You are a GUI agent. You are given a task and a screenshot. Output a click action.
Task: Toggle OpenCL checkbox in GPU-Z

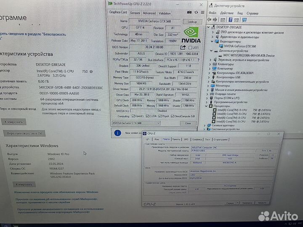click(x=133, y=116)
